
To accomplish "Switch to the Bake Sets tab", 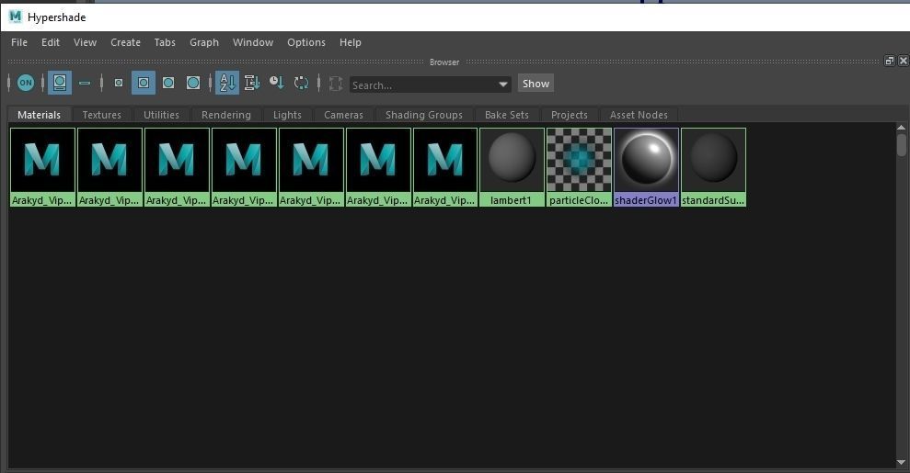I will point(507,115).
